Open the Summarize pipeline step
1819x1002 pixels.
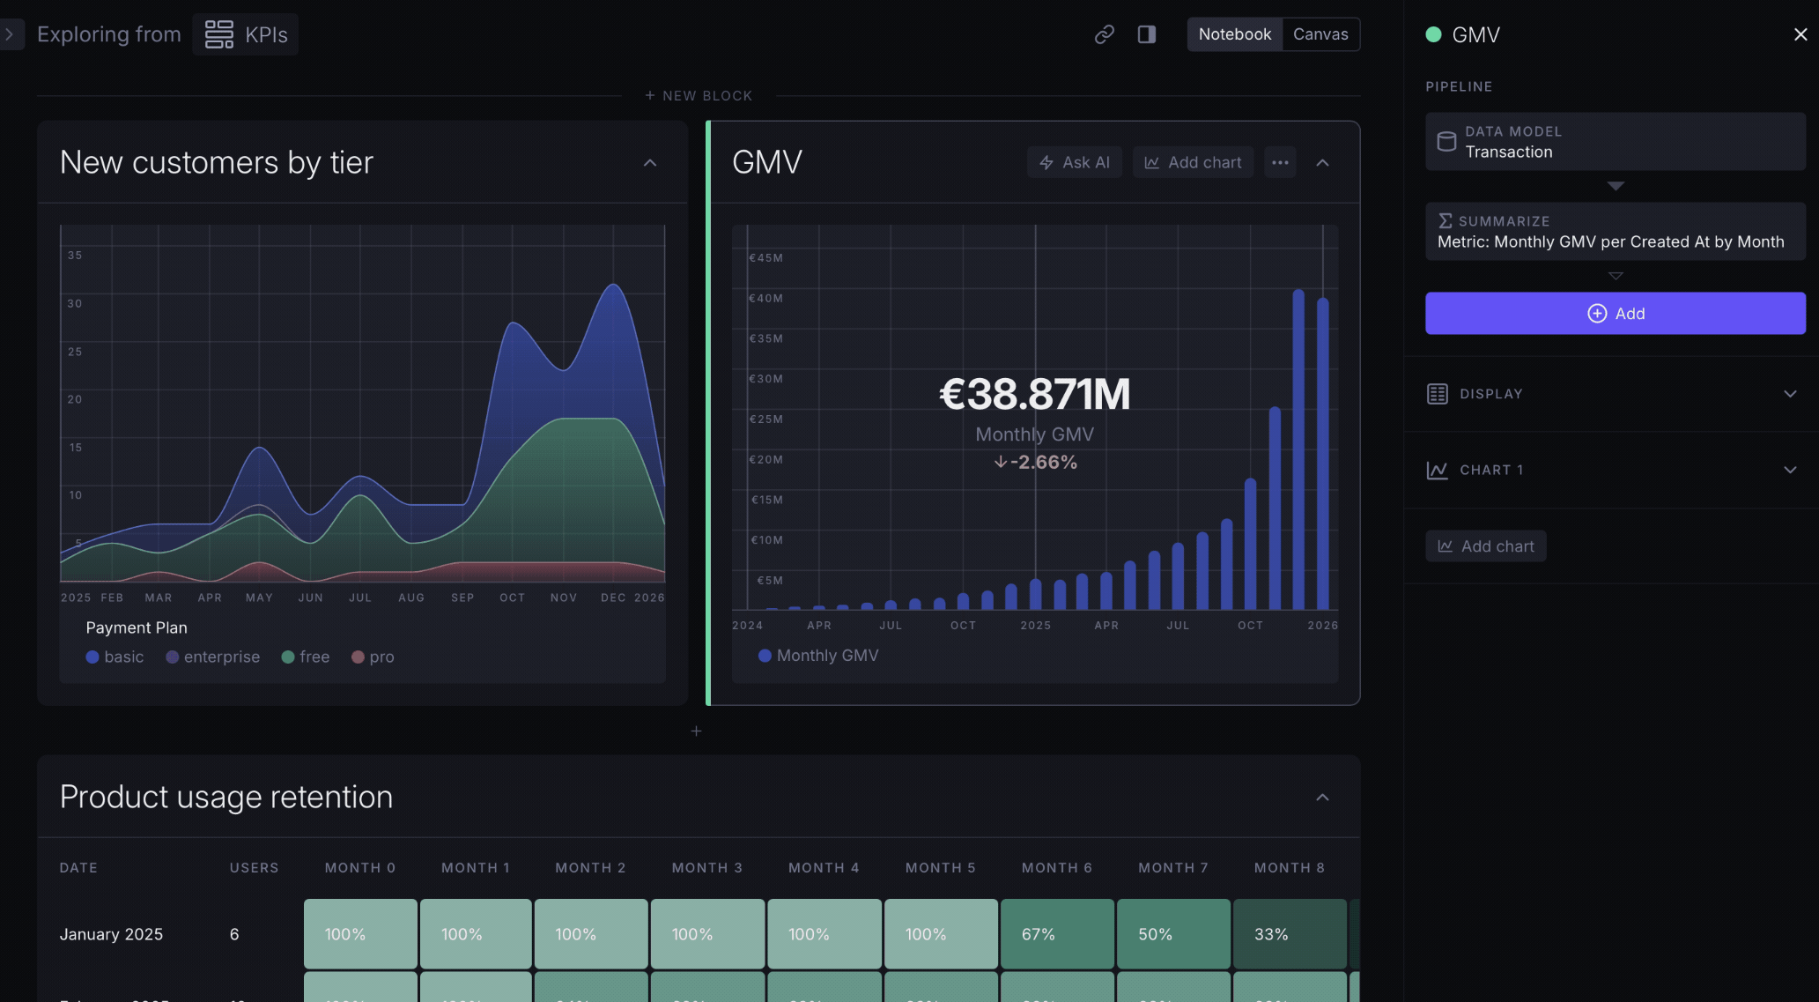pos(1615,232)
